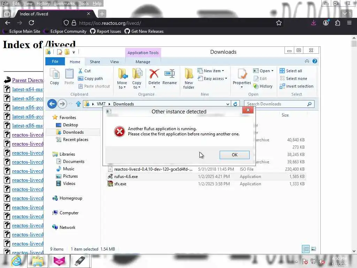Click the Copy icon in Explorer ribbon
Viewport: 357px width, 268px height.
tap(54, 77)
